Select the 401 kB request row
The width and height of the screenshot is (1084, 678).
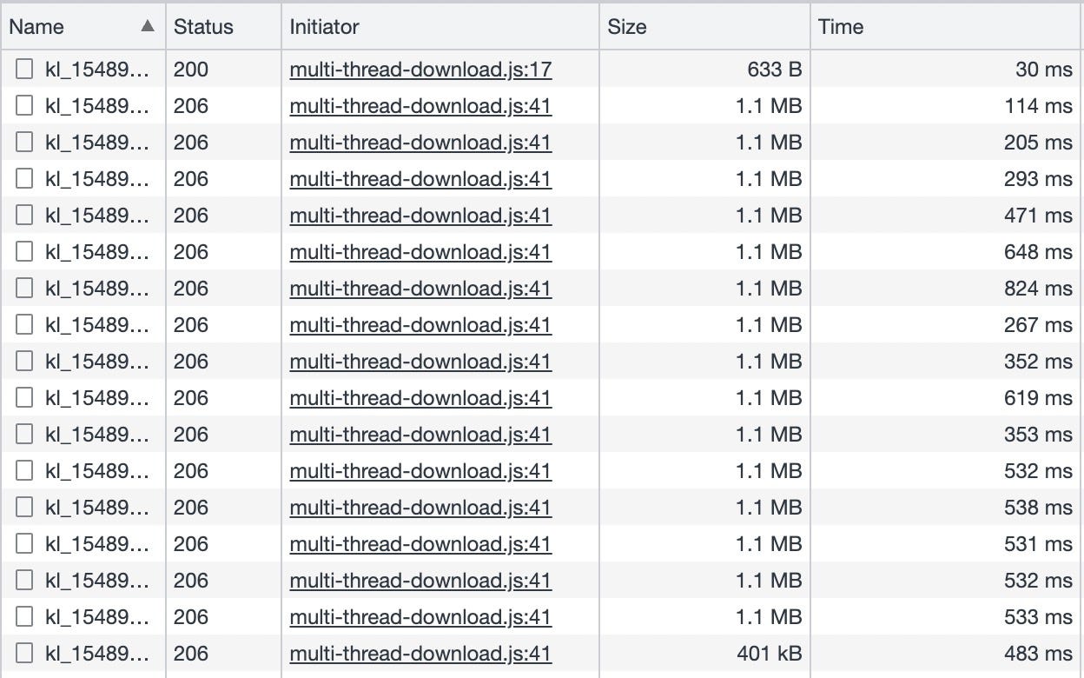pos(521,653)
